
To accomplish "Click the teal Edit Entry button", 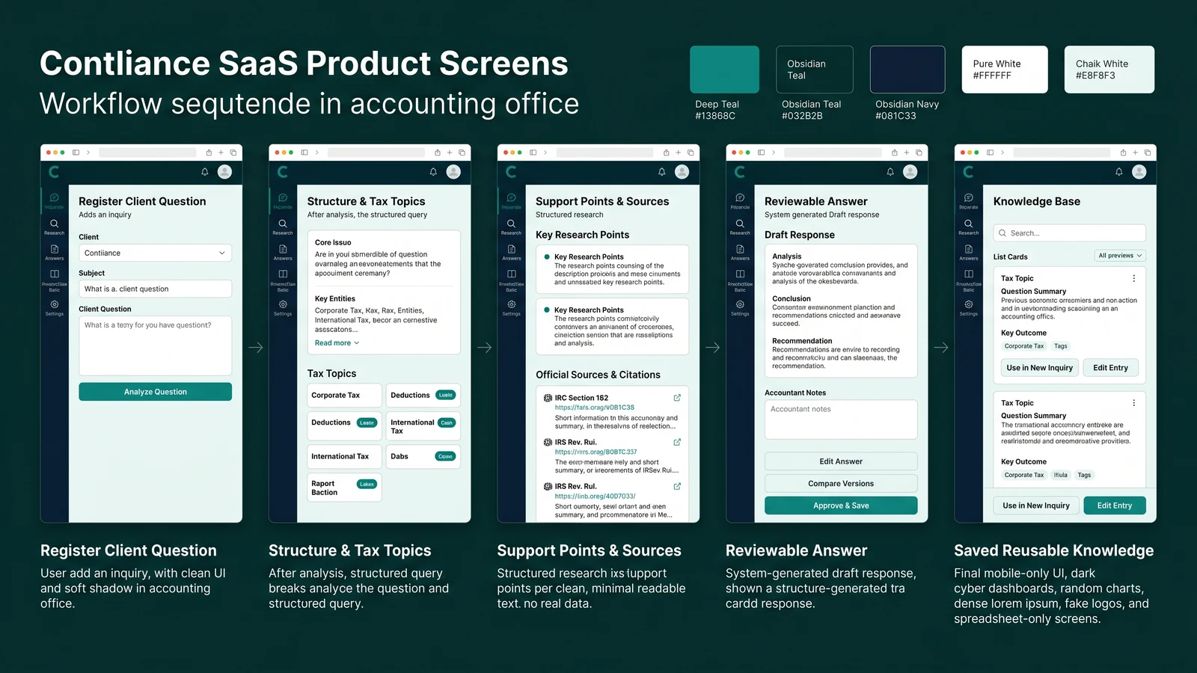I will pos(1114,505).
